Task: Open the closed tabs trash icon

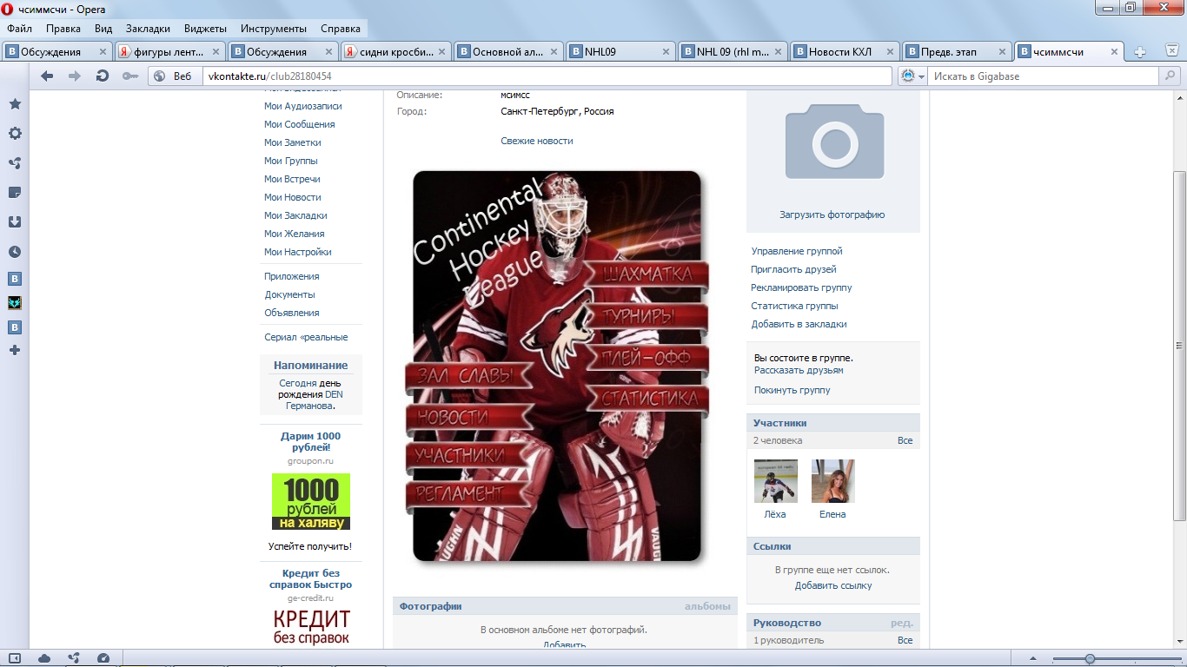Action: [1173, 52]
